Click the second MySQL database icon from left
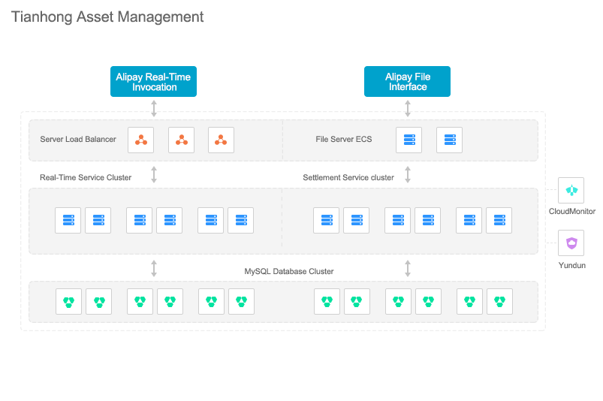 (x=99, y=302)
